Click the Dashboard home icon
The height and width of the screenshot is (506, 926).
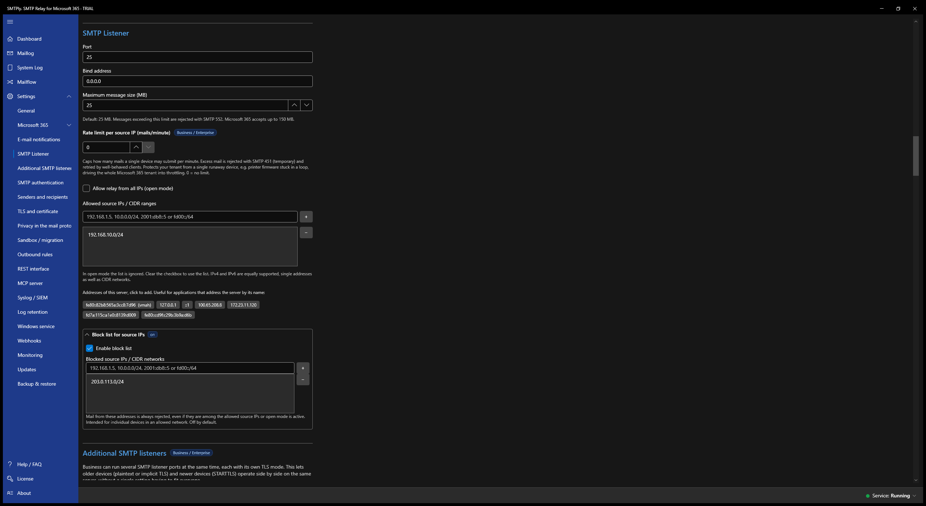tap(10, 39)
